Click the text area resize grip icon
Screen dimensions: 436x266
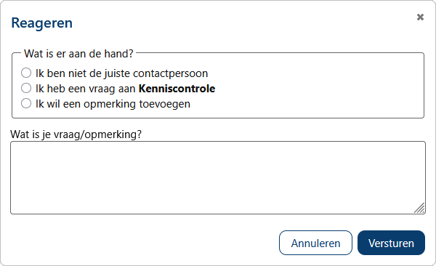tap(419, 208)
